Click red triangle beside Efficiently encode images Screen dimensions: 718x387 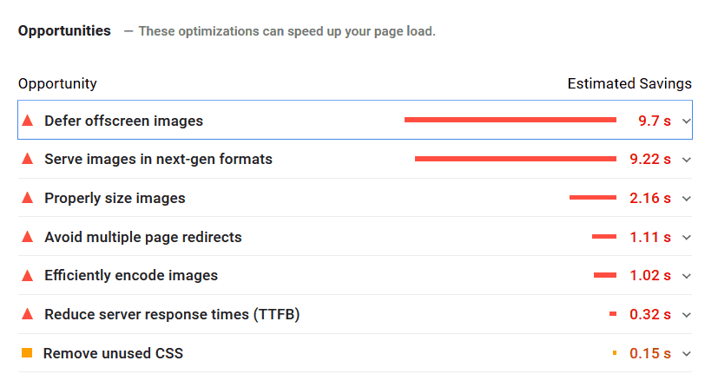(28, 275)
